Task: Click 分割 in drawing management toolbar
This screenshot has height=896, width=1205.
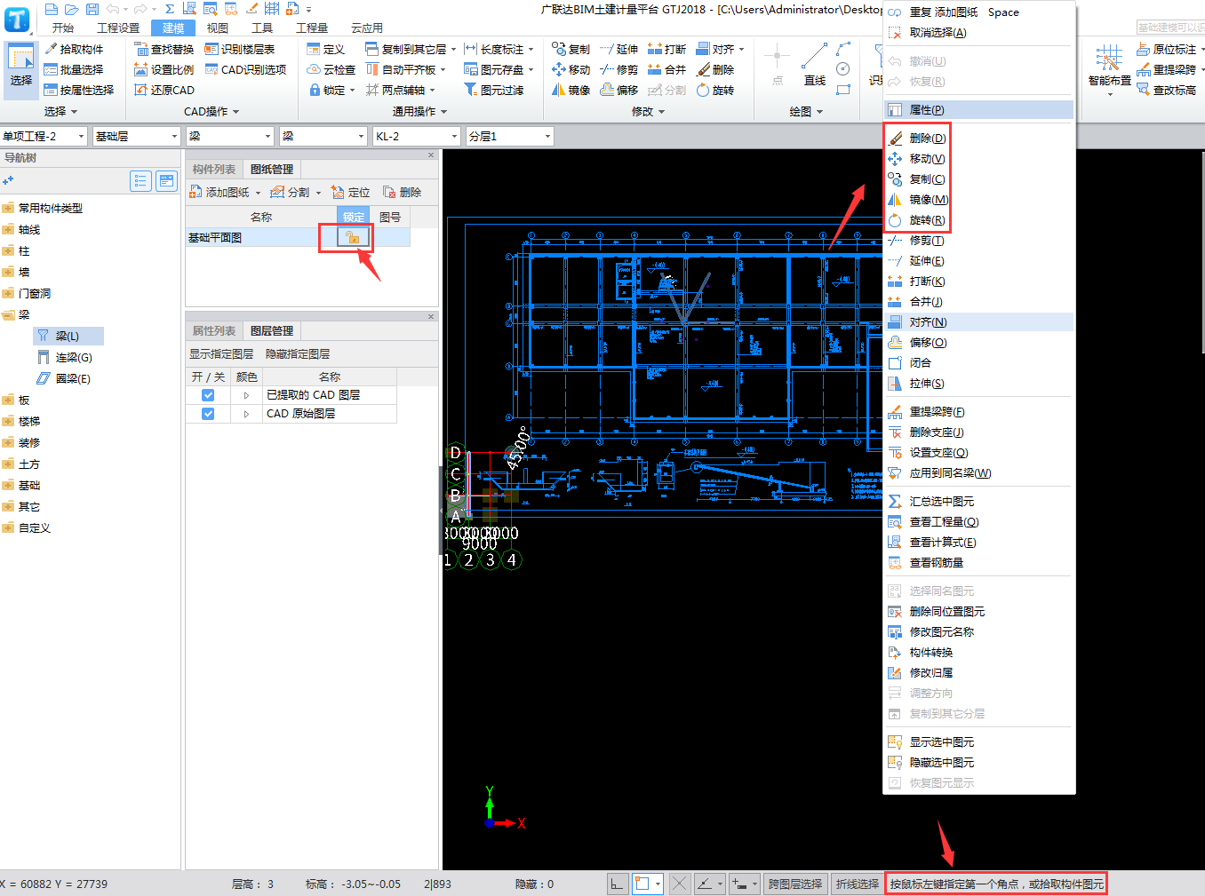Action: pyautogui.click(x=291, y=192)
